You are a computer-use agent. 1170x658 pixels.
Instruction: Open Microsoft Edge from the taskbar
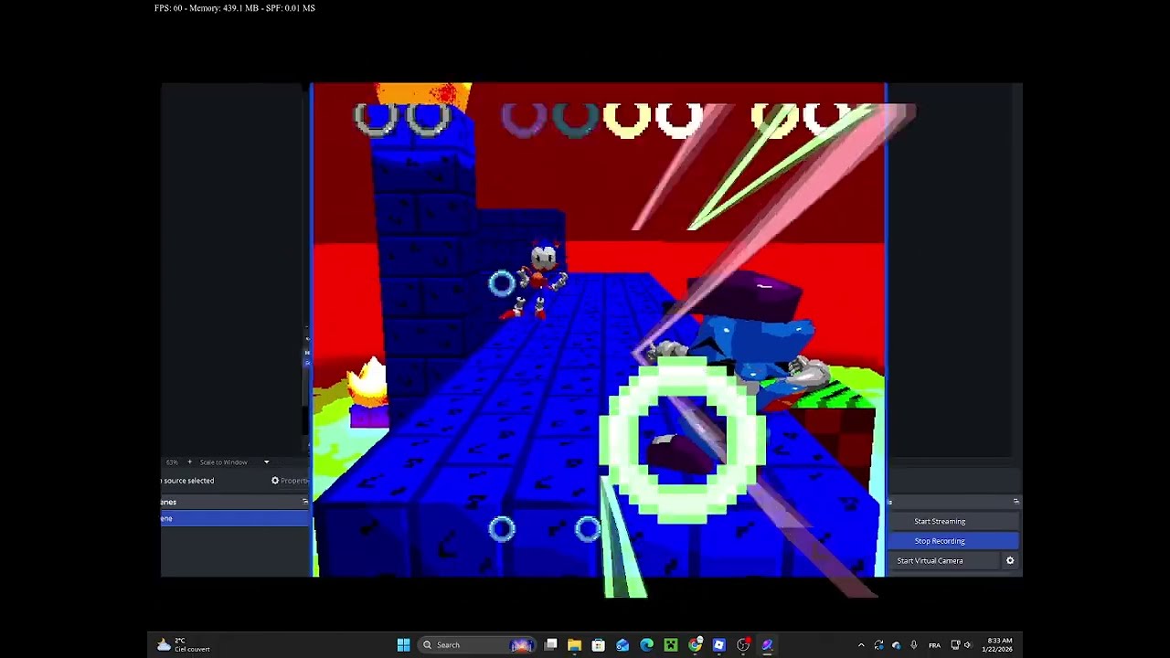[x=647, y=645]
